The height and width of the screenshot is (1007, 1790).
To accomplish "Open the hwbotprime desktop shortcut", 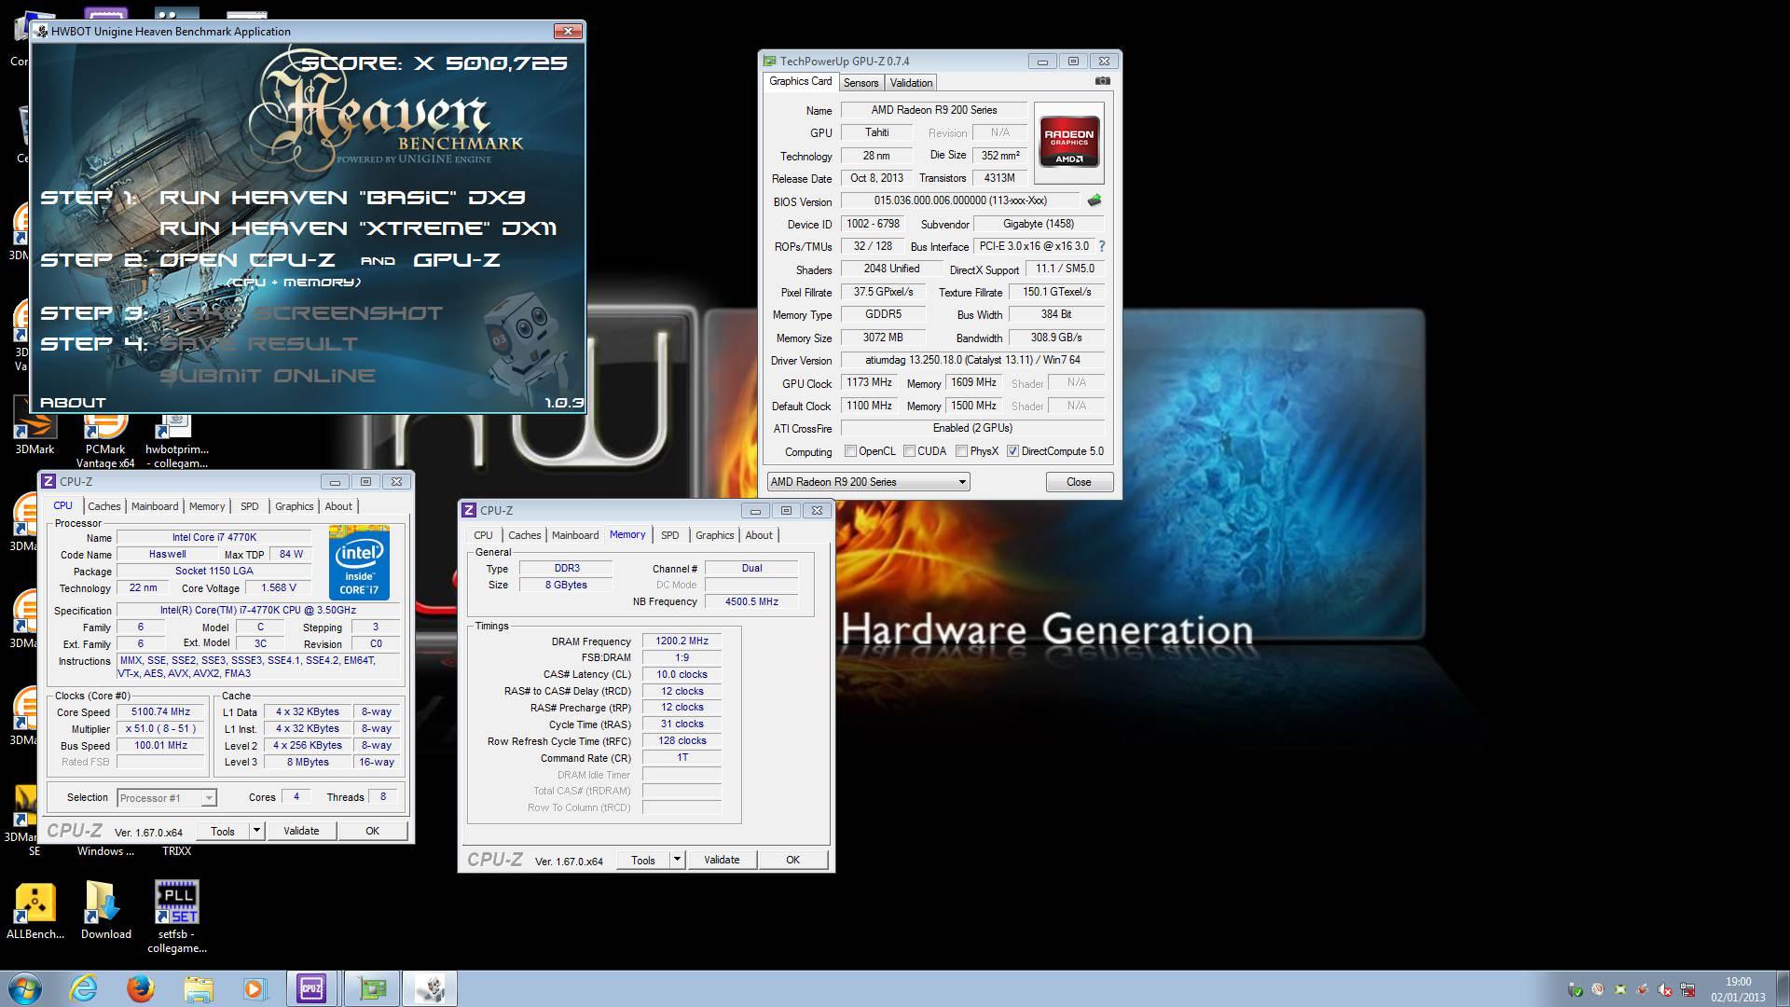I will click(176, 438).
